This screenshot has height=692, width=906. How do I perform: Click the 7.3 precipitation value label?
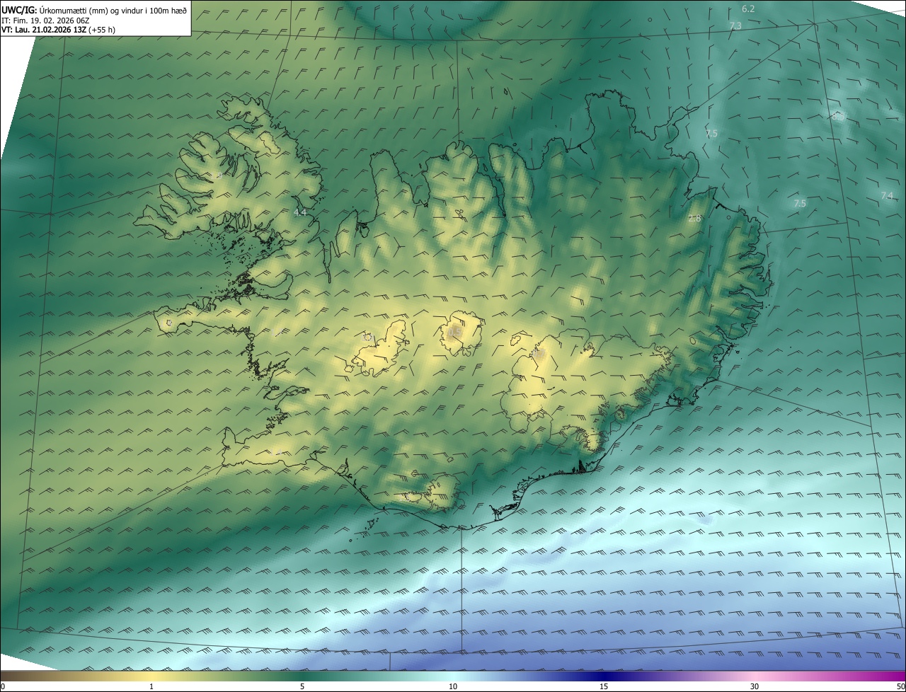[735, 25]
